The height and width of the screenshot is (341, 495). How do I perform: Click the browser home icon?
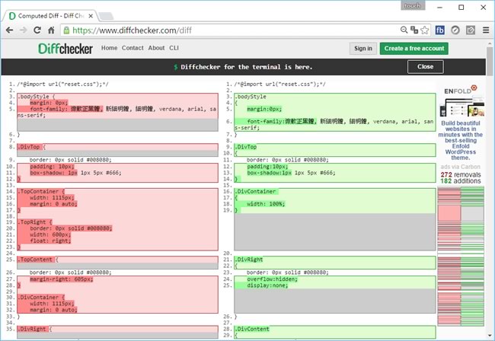coord(51,30)
